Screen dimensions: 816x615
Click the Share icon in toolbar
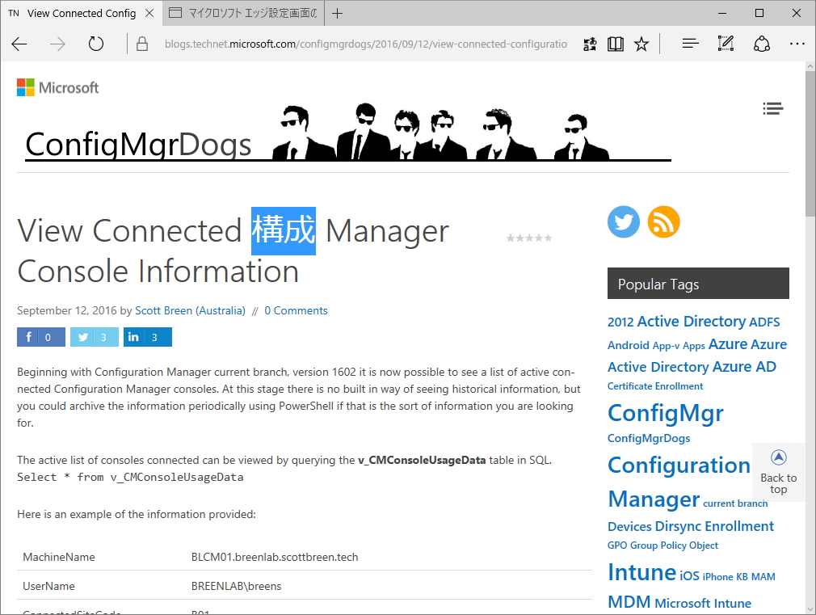point(761,44)
